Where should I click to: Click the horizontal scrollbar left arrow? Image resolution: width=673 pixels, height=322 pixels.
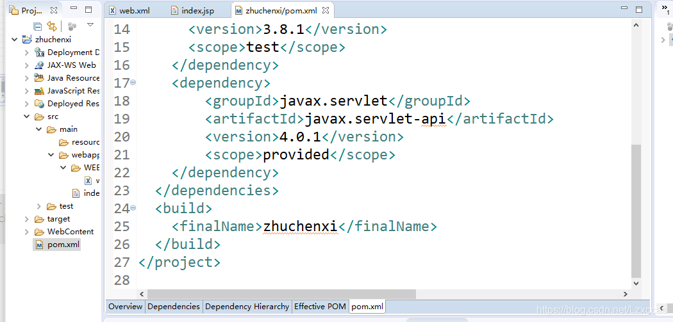141,294
